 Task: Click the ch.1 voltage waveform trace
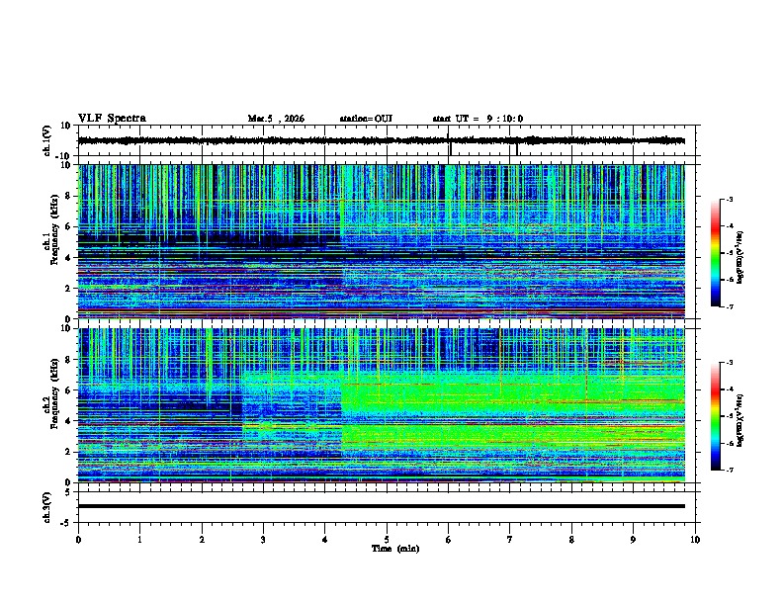pos(381,140)
